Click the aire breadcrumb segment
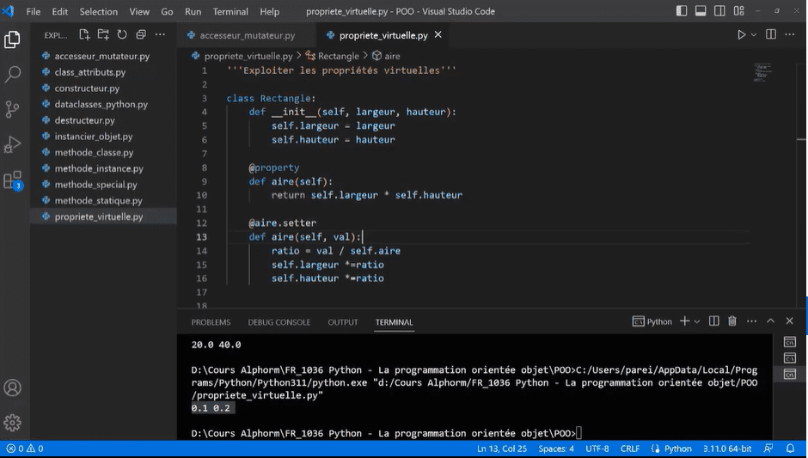Screen dimensions: 808x458 (x=386, y=56)
